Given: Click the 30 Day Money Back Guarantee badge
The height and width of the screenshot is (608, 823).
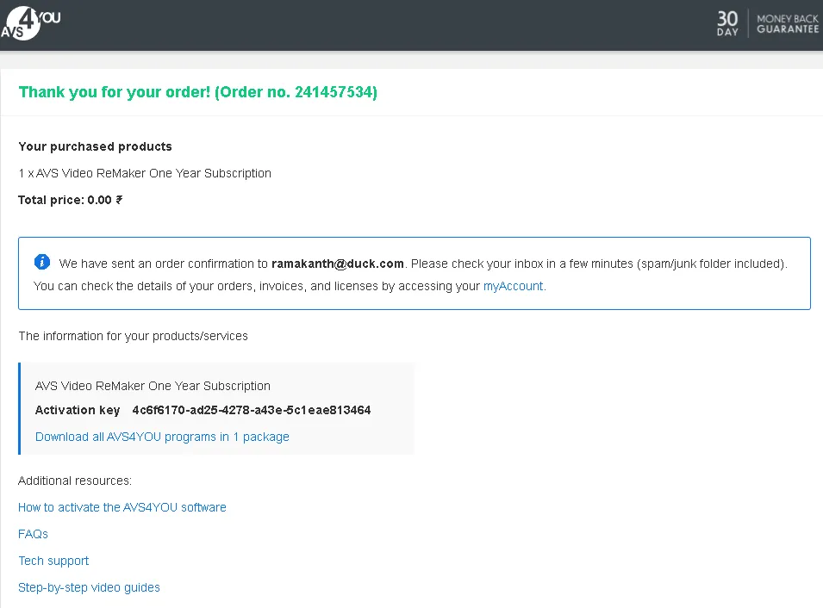Looking at the screenshot, I should tap(767, 23).
